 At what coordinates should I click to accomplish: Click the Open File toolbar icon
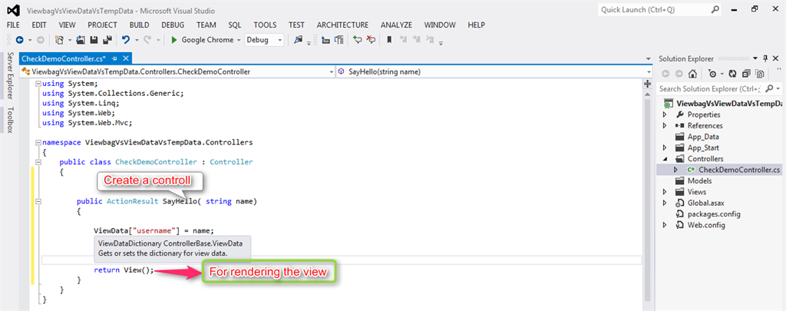click(81, 40)
